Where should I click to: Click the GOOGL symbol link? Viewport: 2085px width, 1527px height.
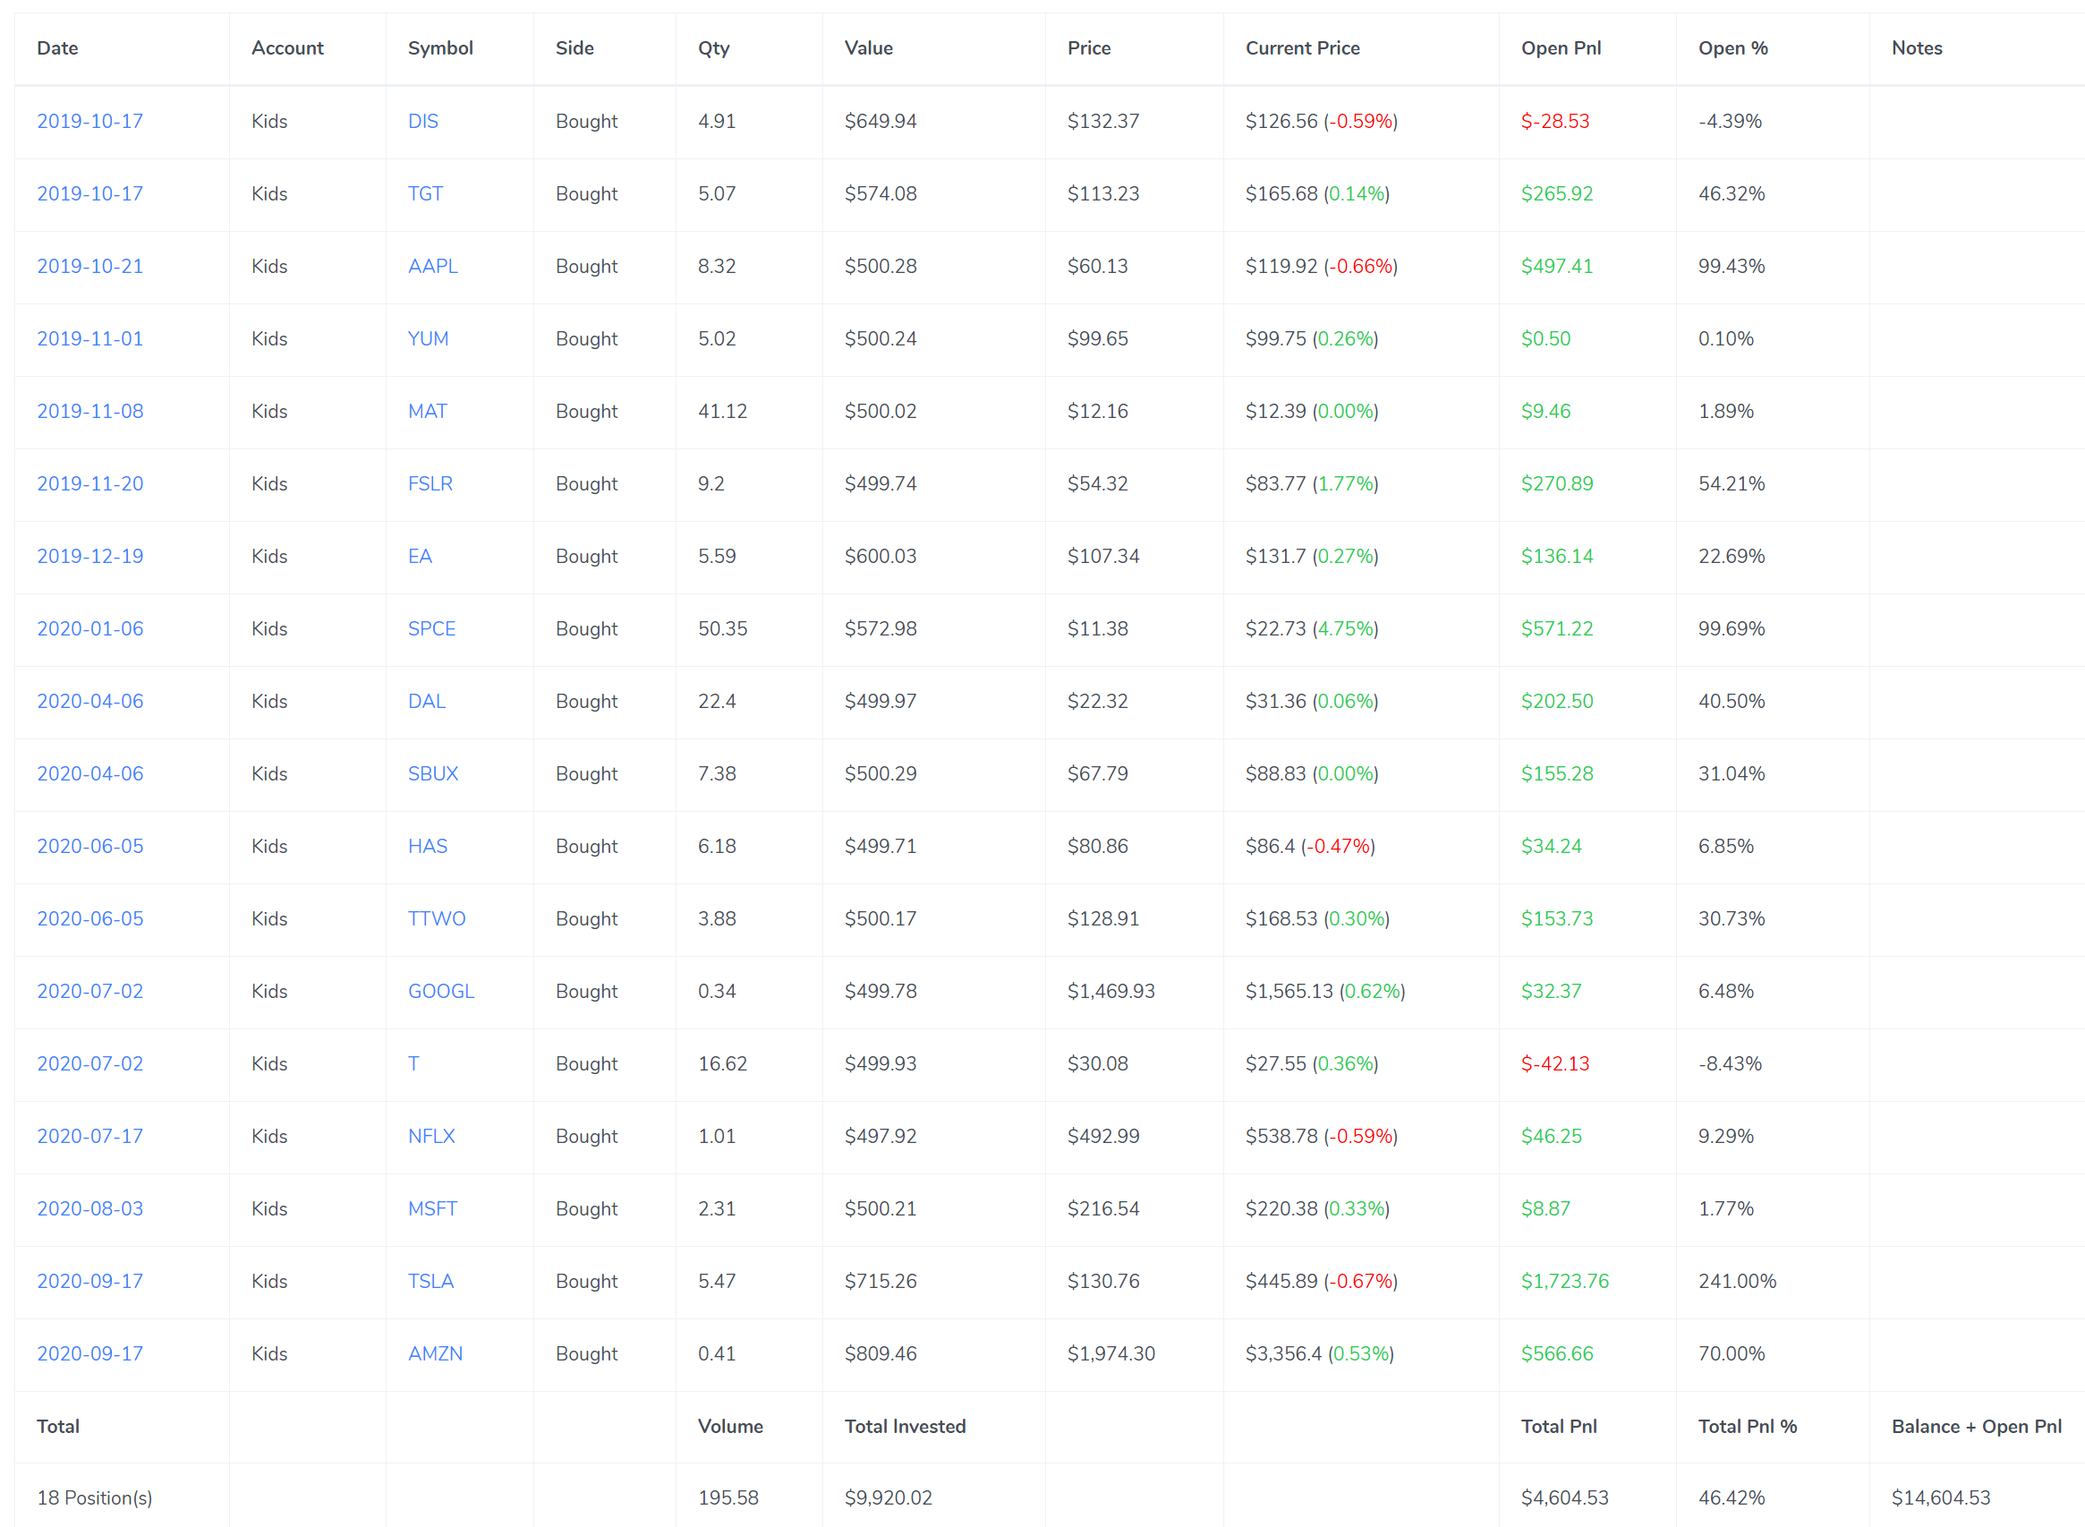tap(441, 991)
